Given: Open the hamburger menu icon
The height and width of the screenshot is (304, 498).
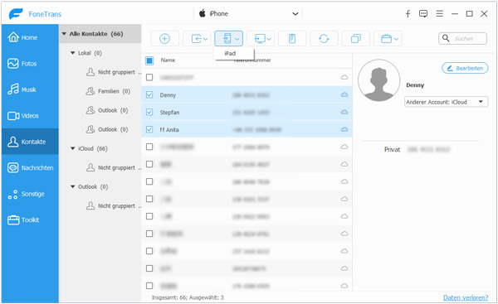Looking at the screenshot, I should 440,13.
